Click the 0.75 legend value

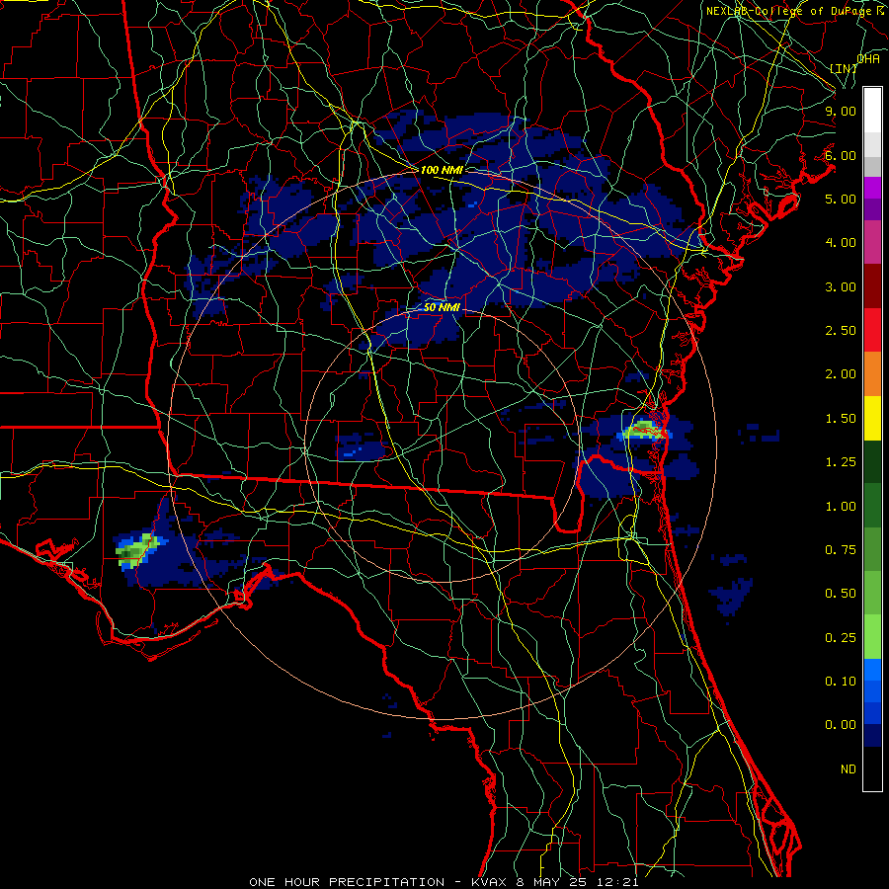tap(841, 550)
